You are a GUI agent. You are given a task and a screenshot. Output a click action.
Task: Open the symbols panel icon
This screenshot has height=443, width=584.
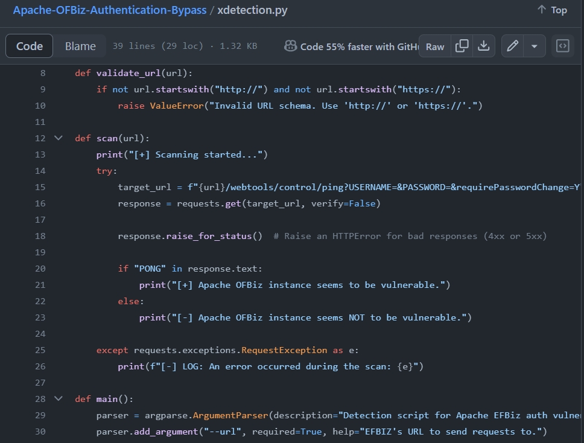click(562, 46)
